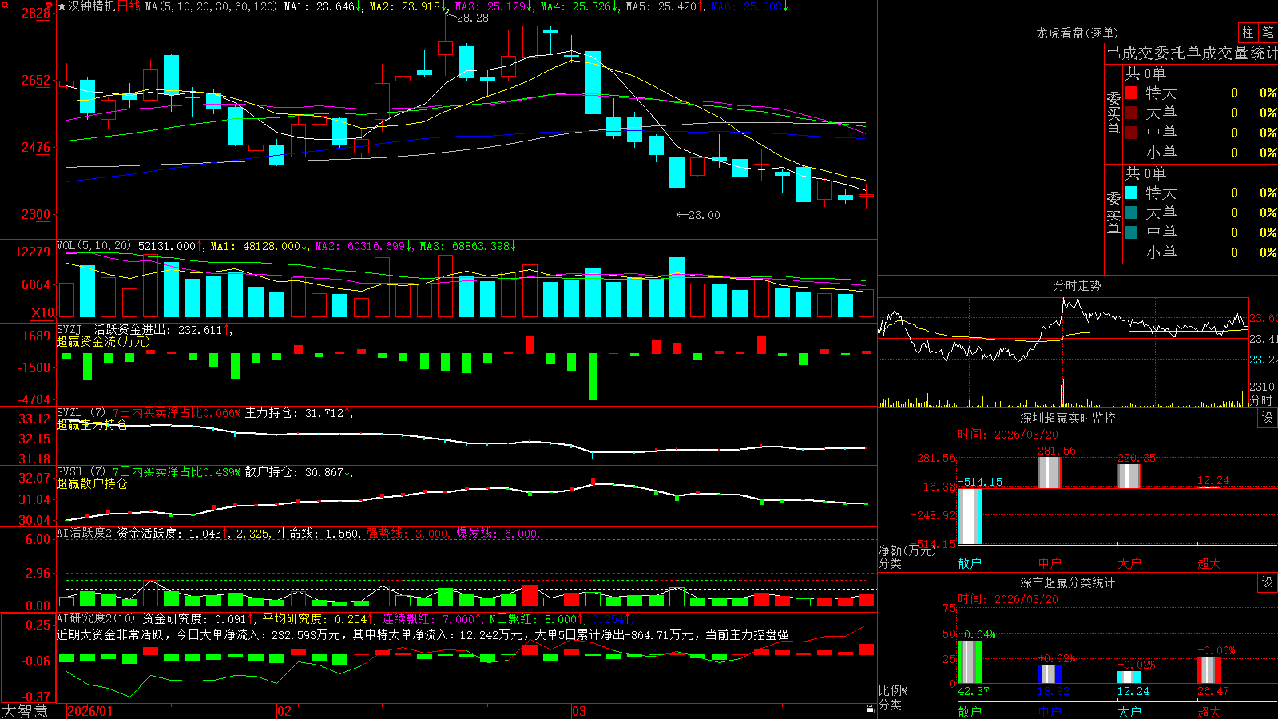Click the 23.00 low price marker
This screenshot has height=719, width=1278.
point(704,215)
